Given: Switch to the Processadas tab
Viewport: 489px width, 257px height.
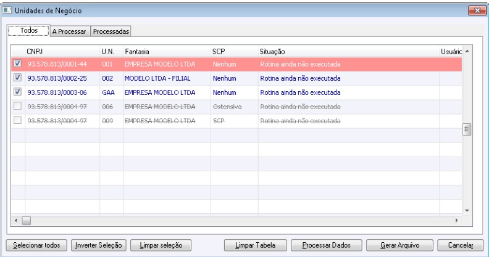Looking at the screenshot, I should tap(111, 31).
